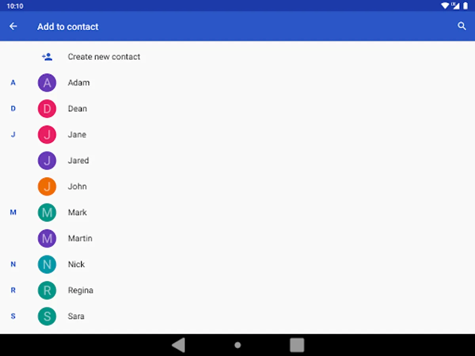
Task: Select the Mark contact entry
Action: 237,212
